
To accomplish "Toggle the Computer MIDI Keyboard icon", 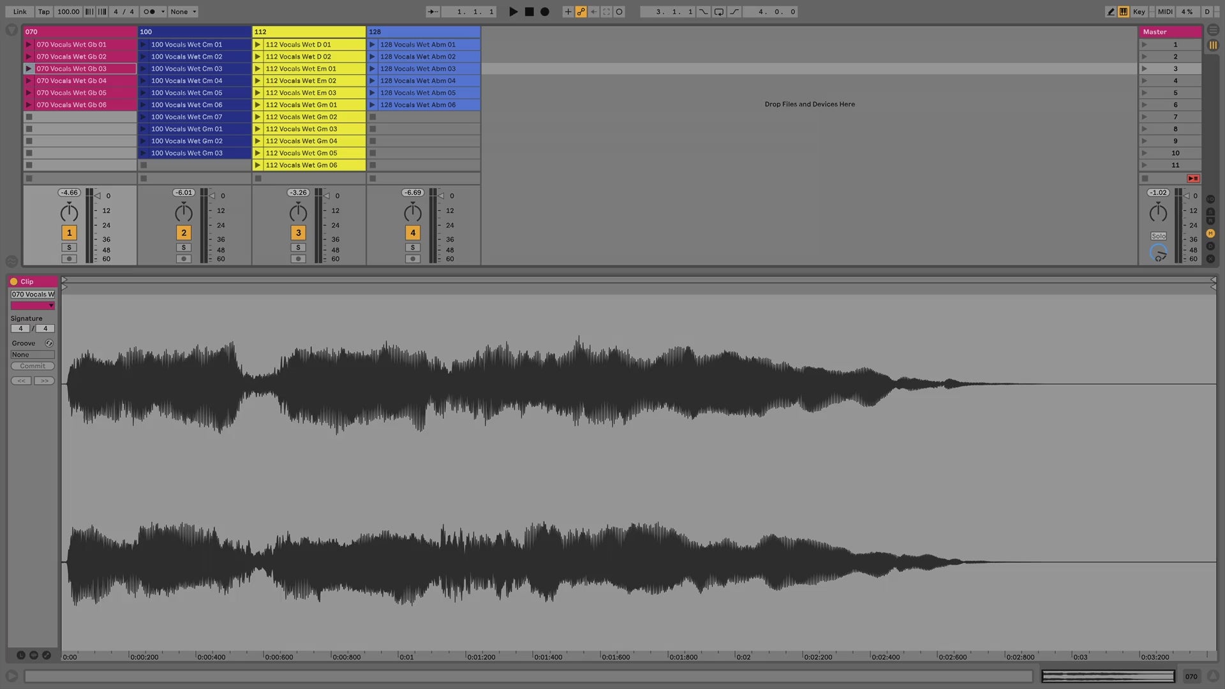I will [1124, 11].
